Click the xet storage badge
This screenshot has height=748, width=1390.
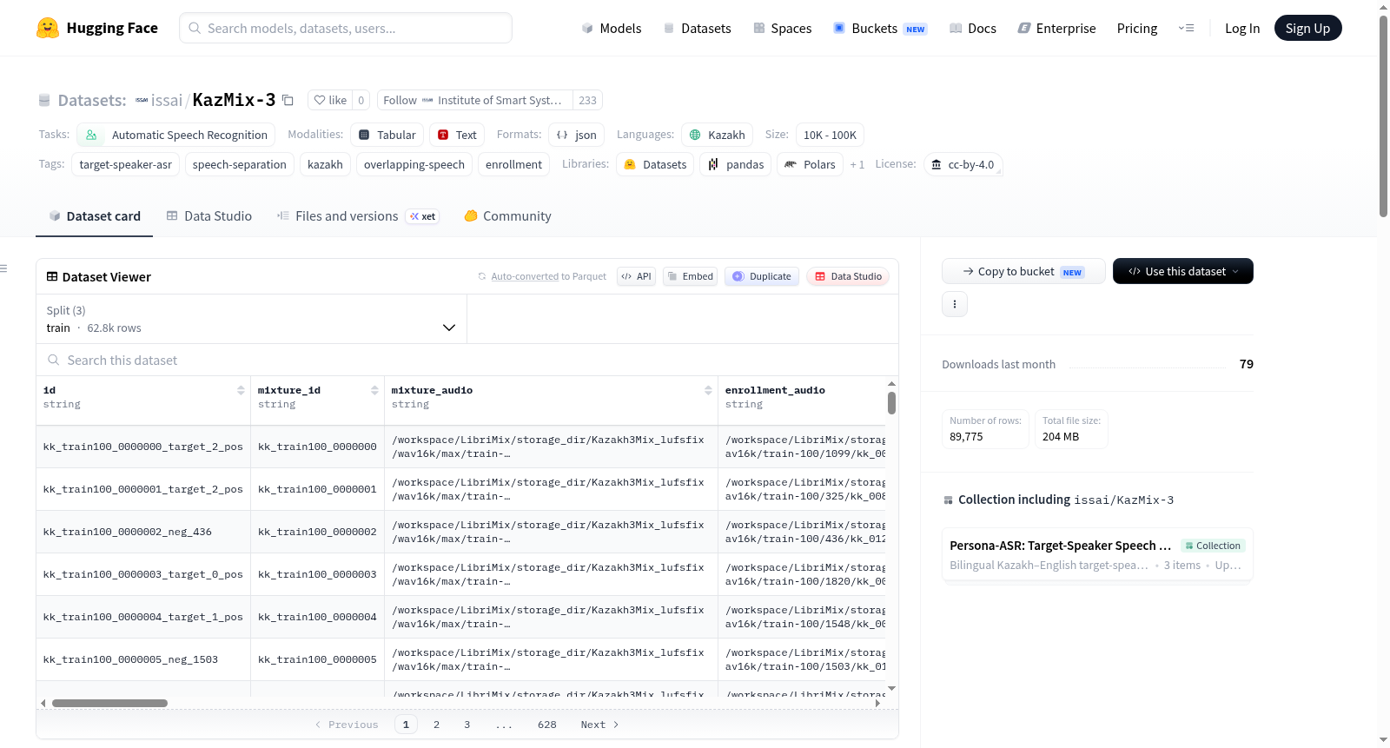coord(423,216)
